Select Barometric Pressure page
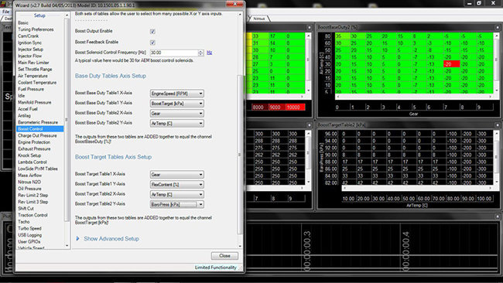 pos(38,122)
